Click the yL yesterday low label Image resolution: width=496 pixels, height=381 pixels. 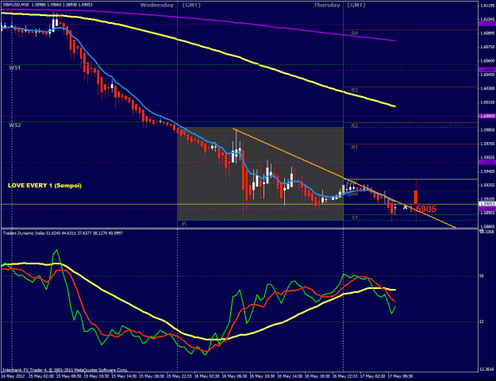pyautogui.click(x=184, y=223)
